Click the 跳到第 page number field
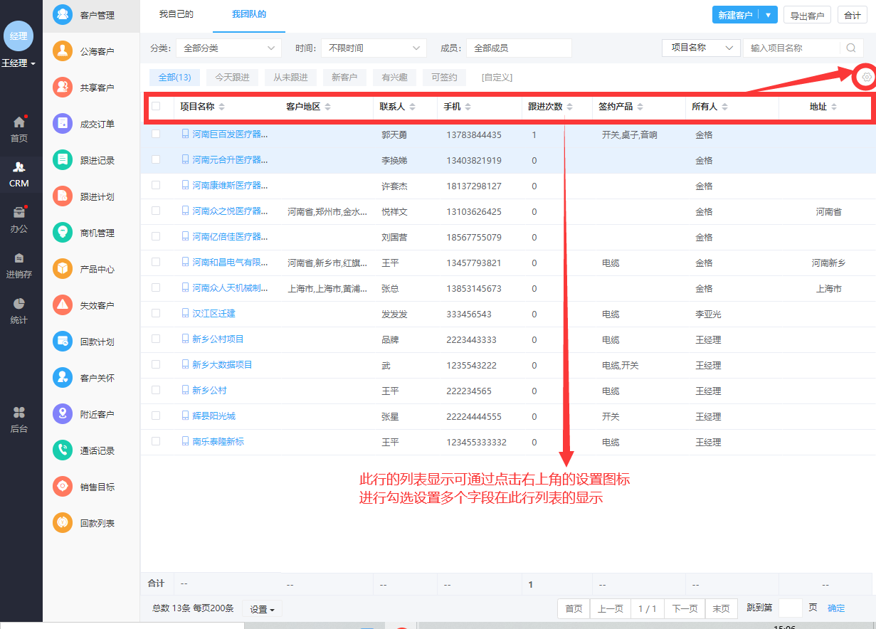 pos(791,608)
